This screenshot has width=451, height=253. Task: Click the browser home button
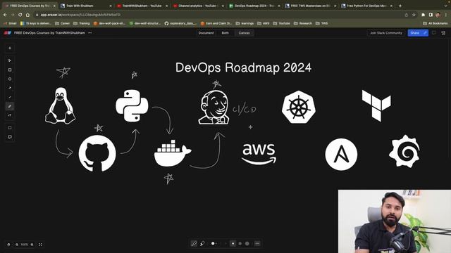point(27,15)
